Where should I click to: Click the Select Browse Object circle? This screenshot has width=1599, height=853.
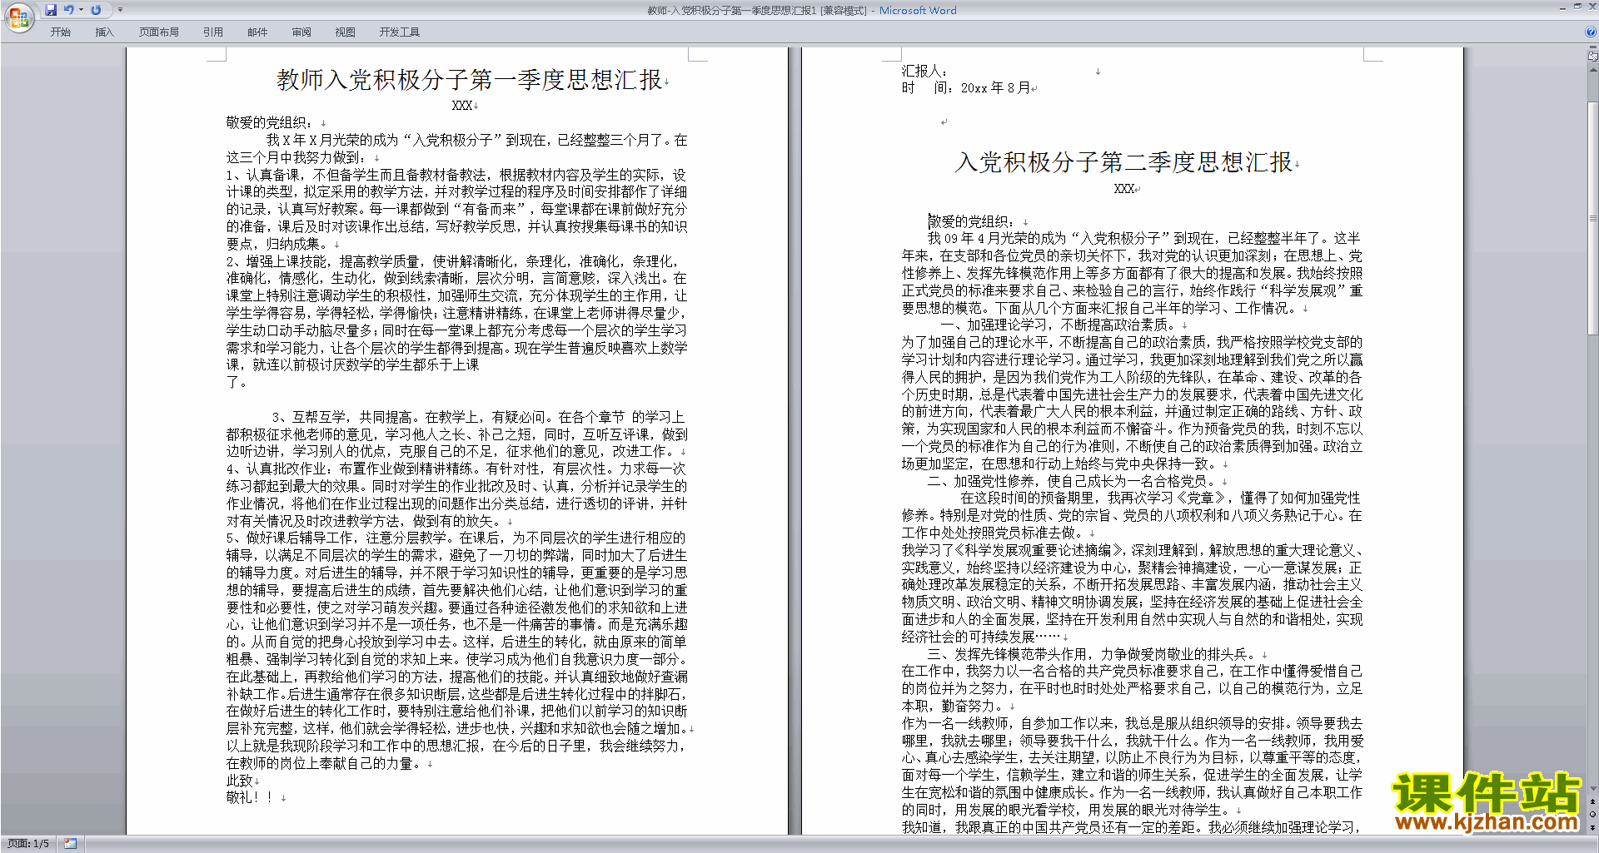click(1593, 815)
